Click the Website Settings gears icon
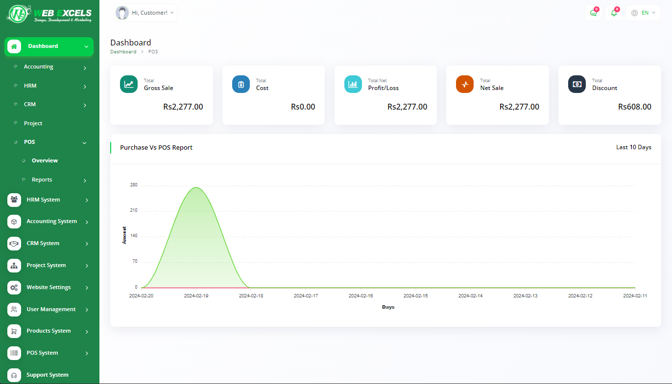The image size is (672, 384). point(14,288)
